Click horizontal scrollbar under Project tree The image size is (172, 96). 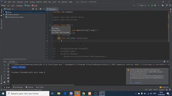click(x=15, y=59)
